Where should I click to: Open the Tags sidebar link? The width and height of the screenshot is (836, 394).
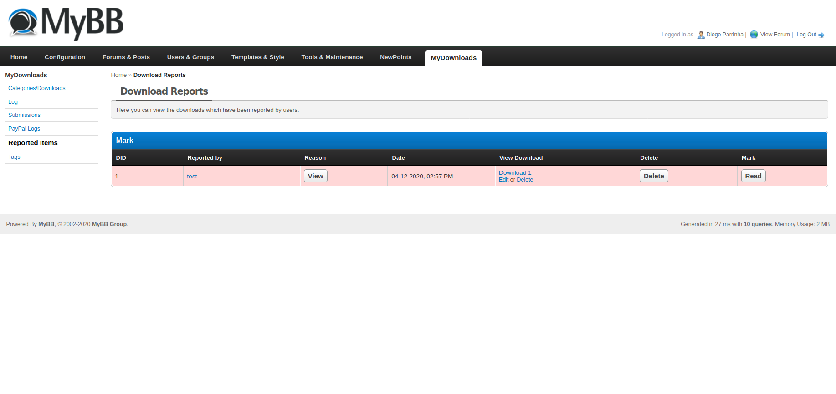click(14, 157)
